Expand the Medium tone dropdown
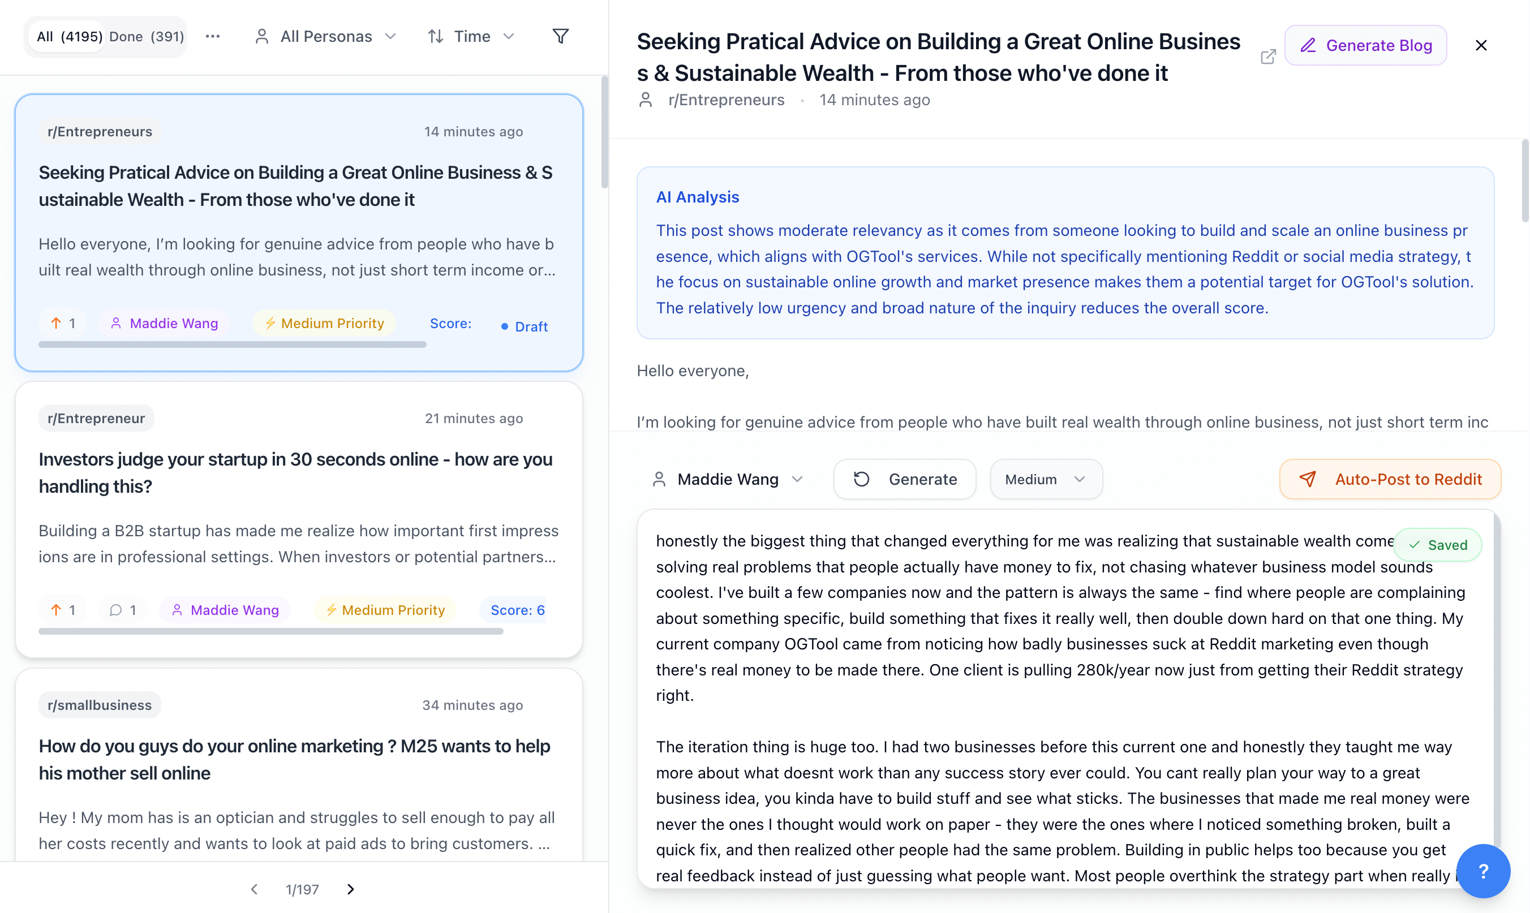 pyautogui.click(x=1045, y=479)
